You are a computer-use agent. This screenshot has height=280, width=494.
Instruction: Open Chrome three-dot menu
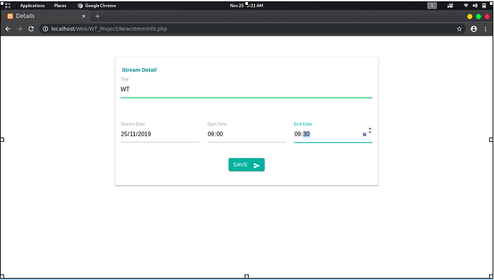click(x=486, y=29)
